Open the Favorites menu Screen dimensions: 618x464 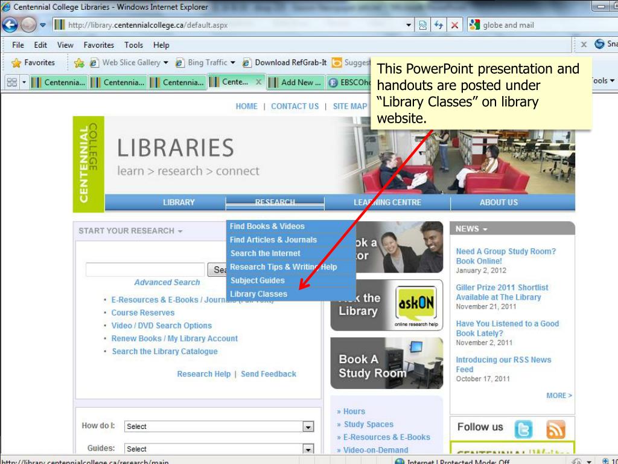pyautogui.click(x=98, y=45)
